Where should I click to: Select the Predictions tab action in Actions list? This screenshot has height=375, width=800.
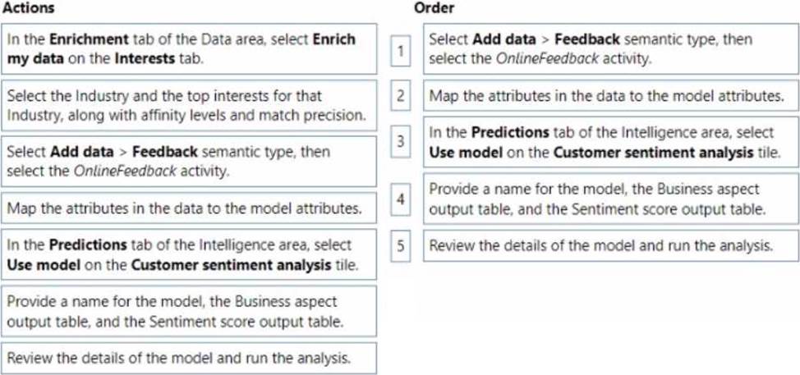pyautogui.click(x=189, y=254)
